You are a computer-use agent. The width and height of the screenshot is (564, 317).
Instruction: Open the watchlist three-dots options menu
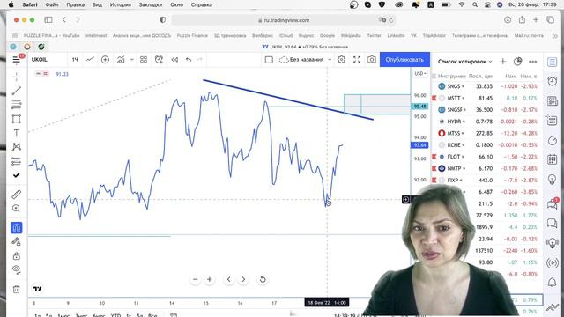(x=532, y=62)
